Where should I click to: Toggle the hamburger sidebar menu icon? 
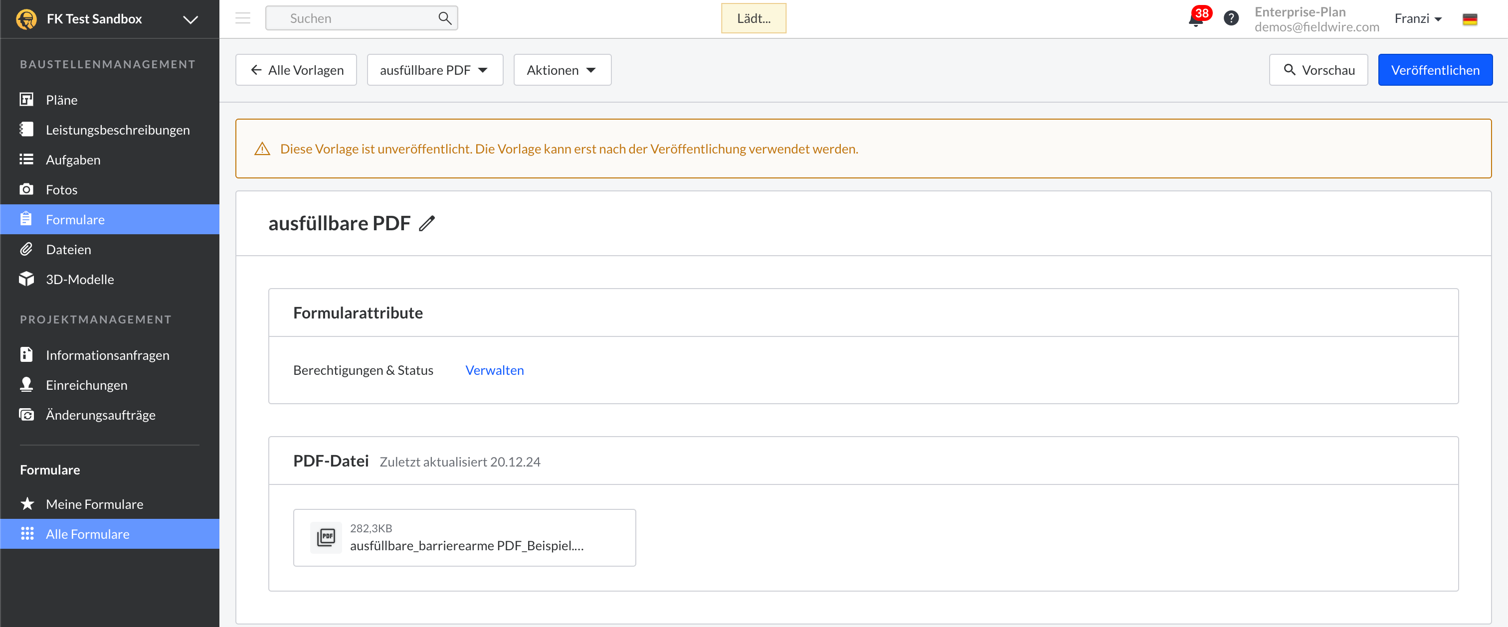(x=243, y=18)
